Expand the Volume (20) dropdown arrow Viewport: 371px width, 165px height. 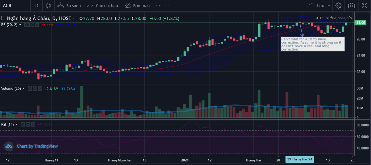point(24,88)
